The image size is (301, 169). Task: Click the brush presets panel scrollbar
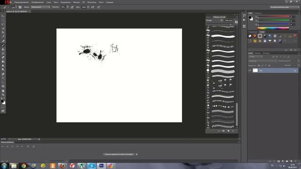pos(237,115)
